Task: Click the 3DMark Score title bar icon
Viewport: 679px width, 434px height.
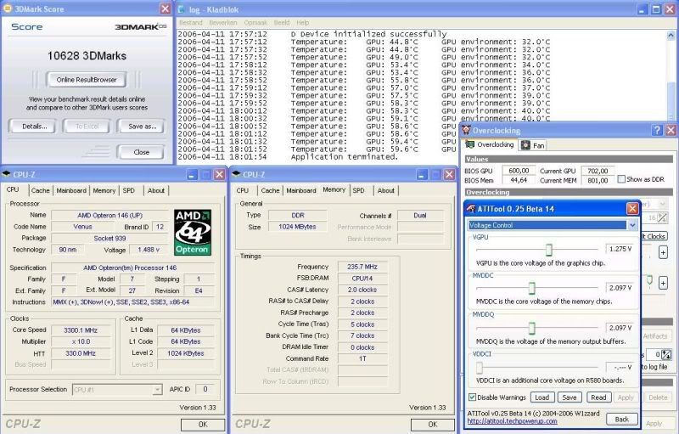Action: click(x=8, y=8)
